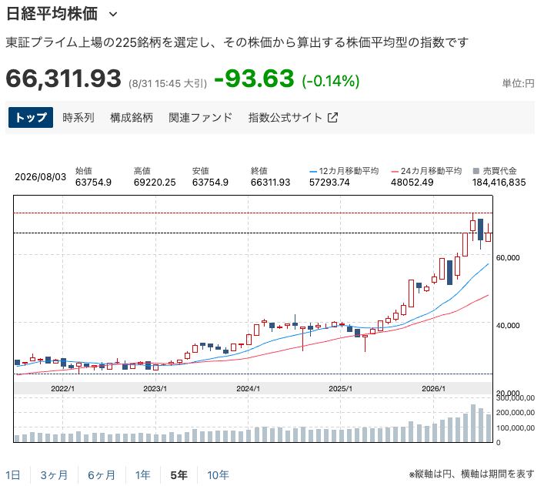Switch to 関連ファンド tab
Screen dimensions: 544x486
pyautogui.click(x=201, y=117)
